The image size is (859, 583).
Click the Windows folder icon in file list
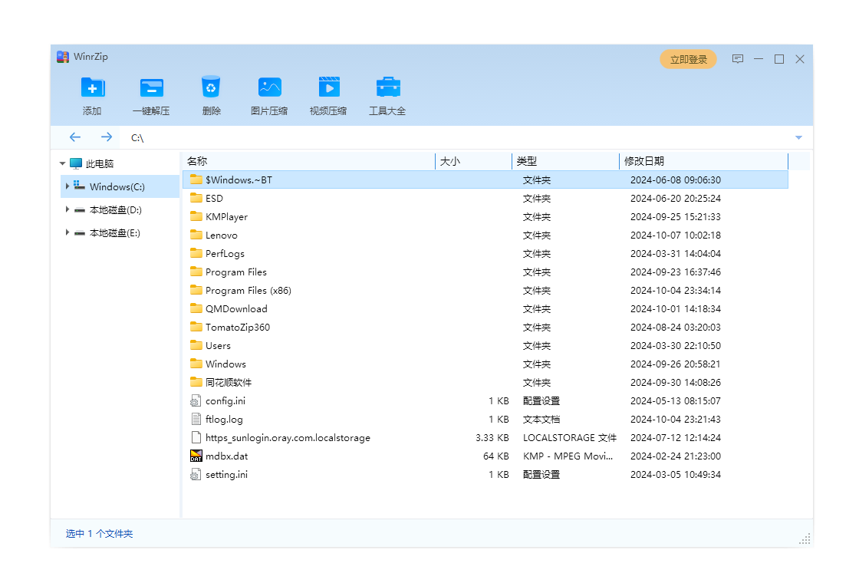196,364
